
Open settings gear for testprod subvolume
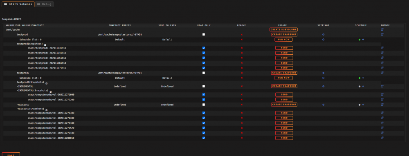(323, 34)
